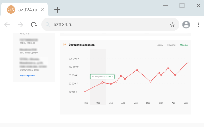
Task: Click the 32 234 ₽ tooltip value
Action: coord(109,77)
